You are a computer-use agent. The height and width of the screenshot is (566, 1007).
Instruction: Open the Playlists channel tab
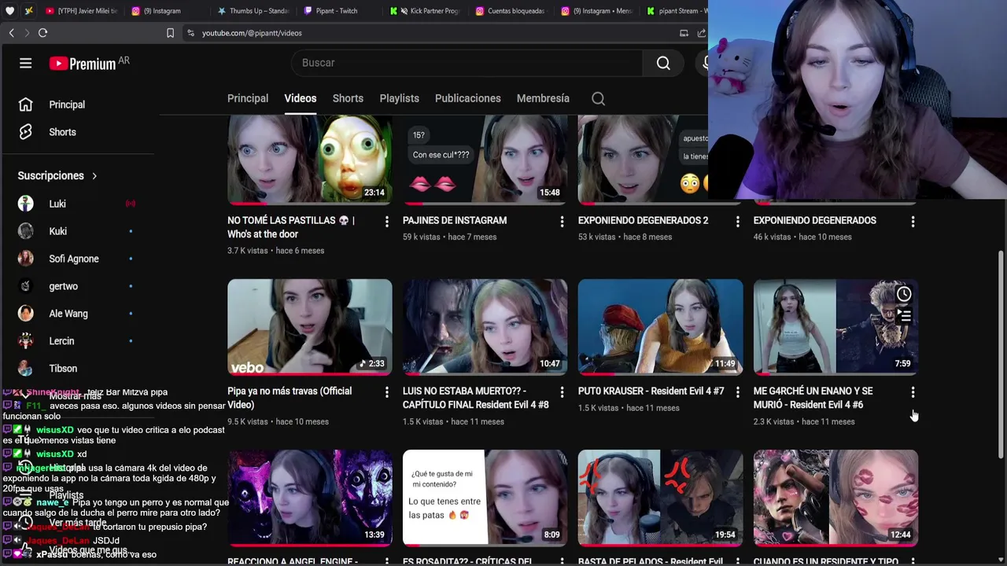399,98
